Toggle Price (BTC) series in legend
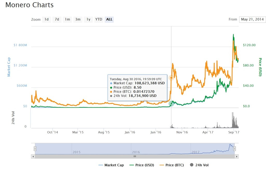This screenshot has width=266, height=170. 172,165
